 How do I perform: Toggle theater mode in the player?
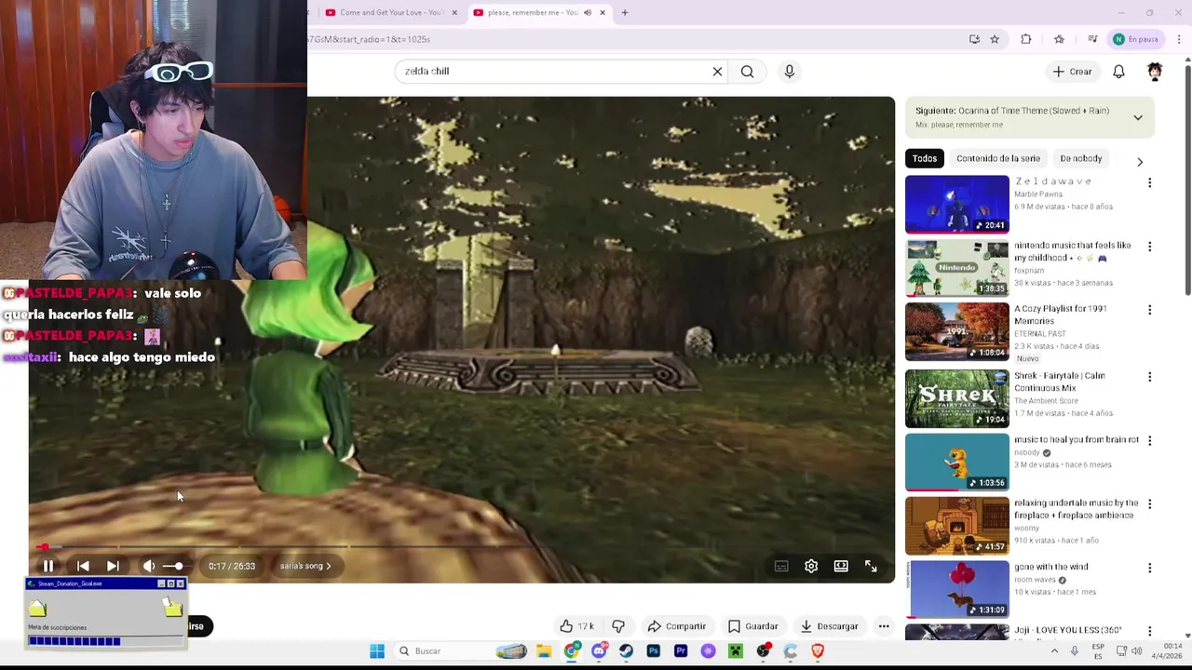click(841, 566)
